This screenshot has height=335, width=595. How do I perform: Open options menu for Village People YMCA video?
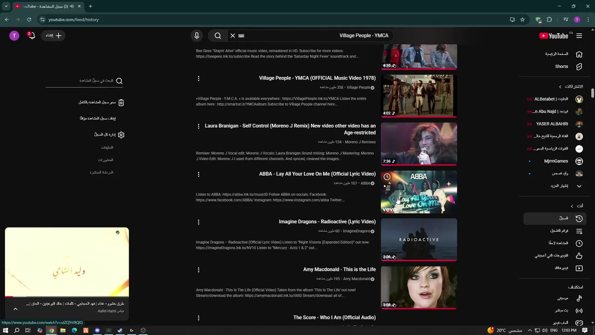point(198,79)
